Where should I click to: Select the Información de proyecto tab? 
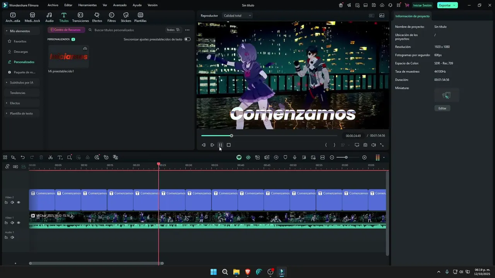[x=412, y=16]
